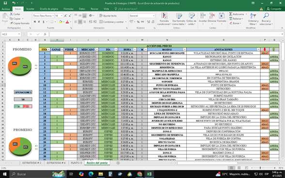The image size is (285, 178).
Task: Click the Copiar formato paintbrush
Action: (11, 23)
